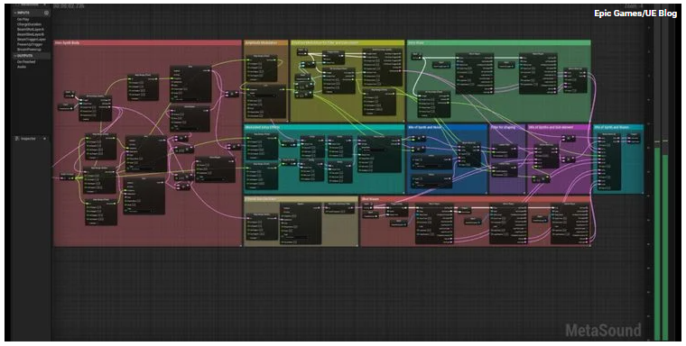Select the yellow Envelope Modulation comment header

[348, 43]
